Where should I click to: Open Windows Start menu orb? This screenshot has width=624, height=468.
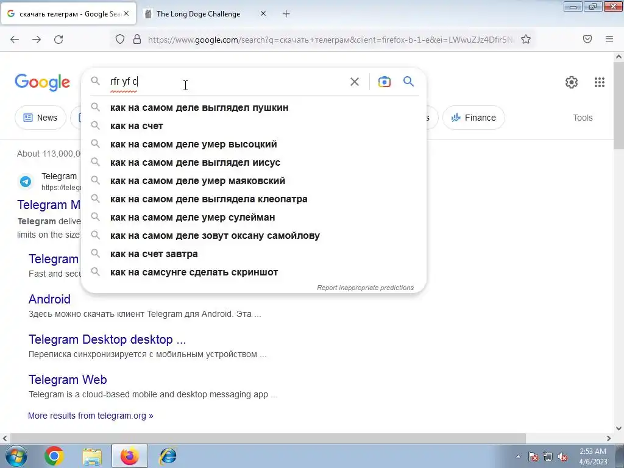[x=16, y=456]
